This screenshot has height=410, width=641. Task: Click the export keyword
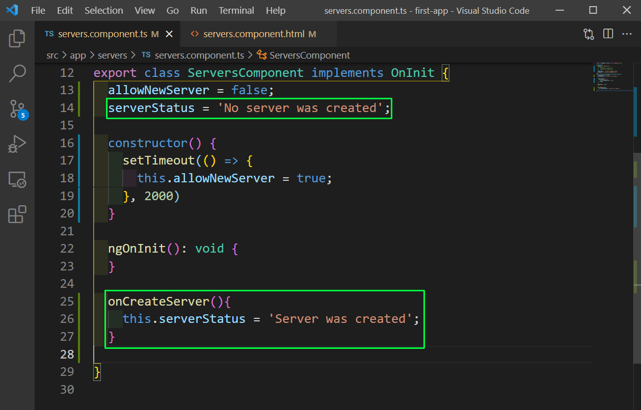115,73
